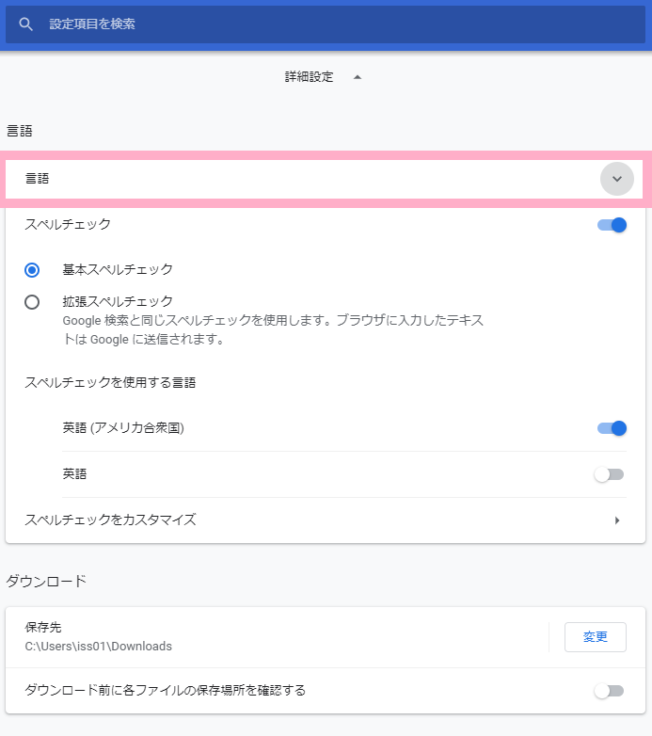Focus the 設定項目を検索 search field
This screenshot has width=652, height=736.
pos(326,24)
